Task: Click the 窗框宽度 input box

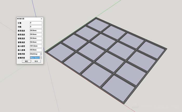Action: (36, 38)
